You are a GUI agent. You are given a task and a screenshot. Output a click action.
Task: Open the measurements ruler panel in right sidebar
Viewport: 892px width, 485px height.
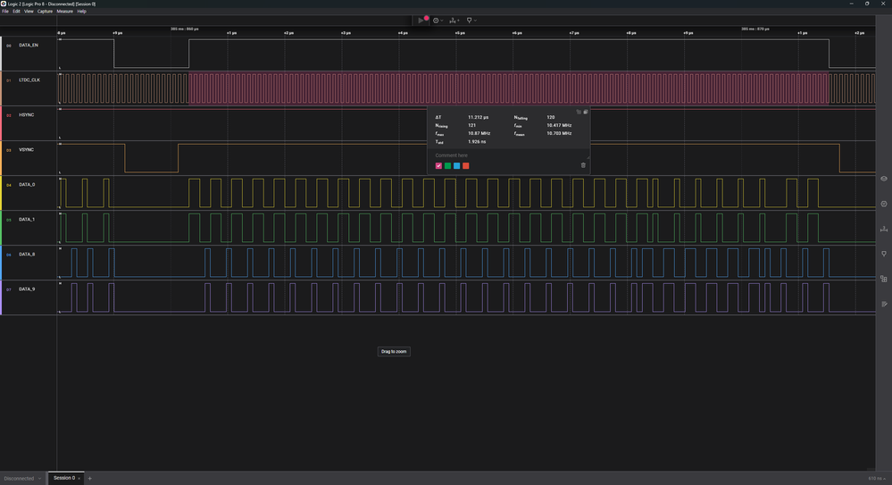(883, 229)
